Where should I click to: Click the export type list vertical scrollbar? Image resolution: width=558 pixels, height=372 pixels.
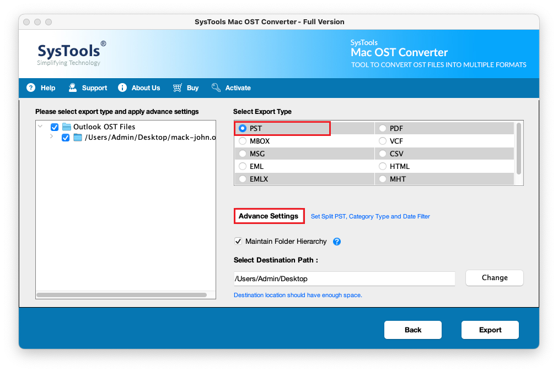(x=518, y=149)
